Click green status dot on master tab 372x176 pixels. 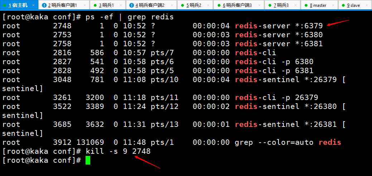(306, 5)
